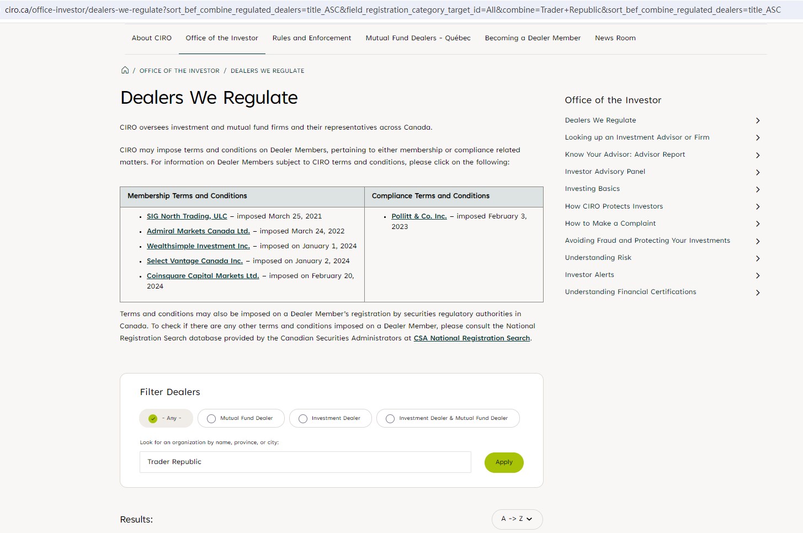Click the 'Results:' label
This screenshot has height=533, width=803.
point(136,520)
